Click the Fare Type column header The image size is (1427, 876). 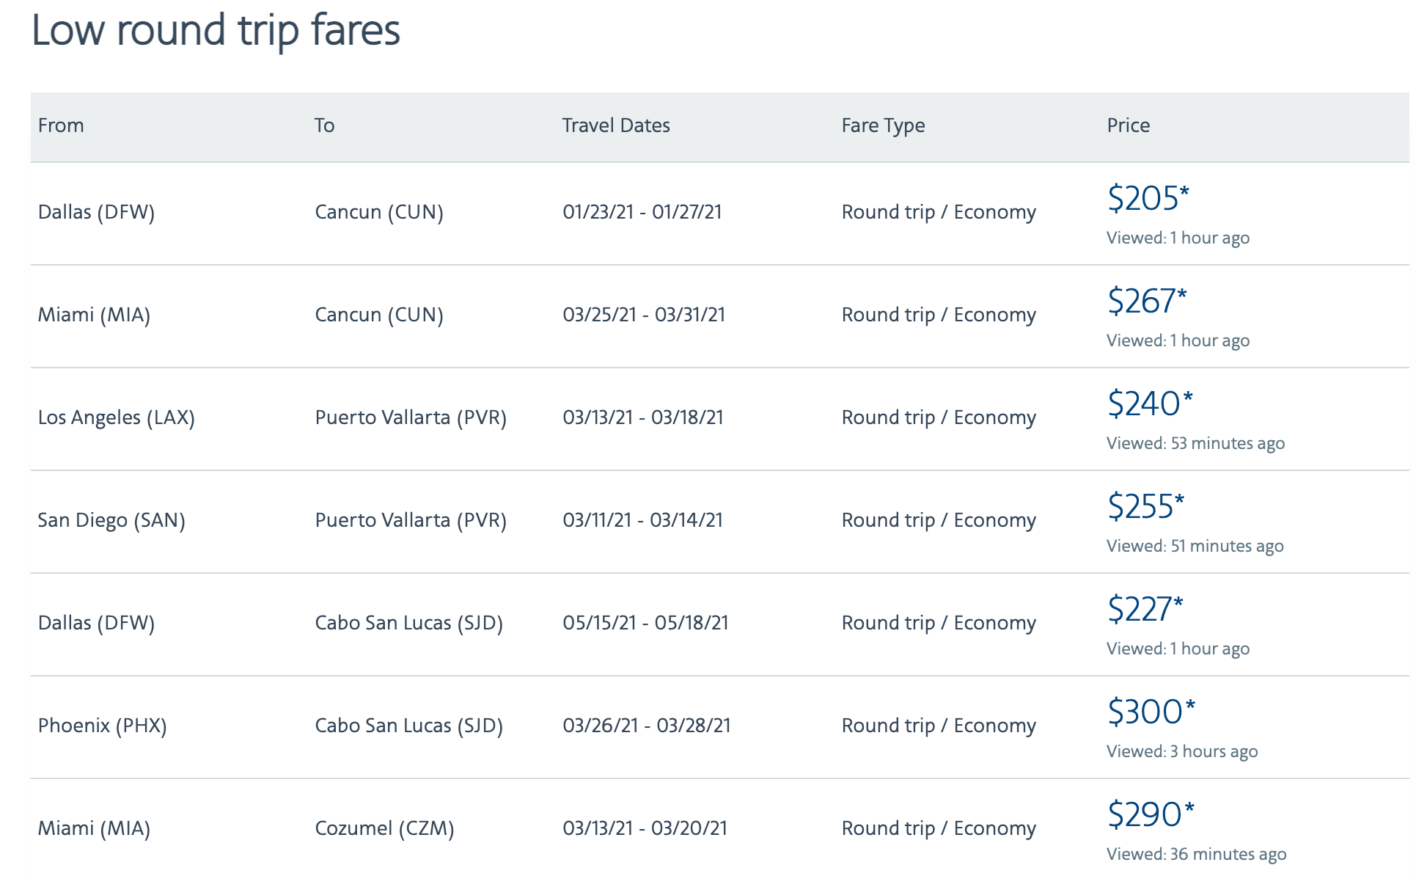(x=883, y=125)
